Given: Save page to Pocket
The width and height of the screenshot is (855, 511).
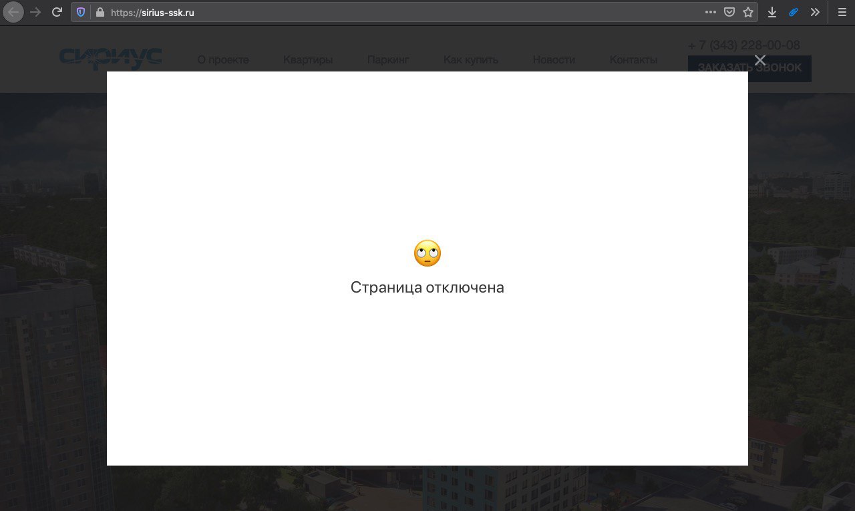Looking at the screenshot, I should click(x=729, y=12).
